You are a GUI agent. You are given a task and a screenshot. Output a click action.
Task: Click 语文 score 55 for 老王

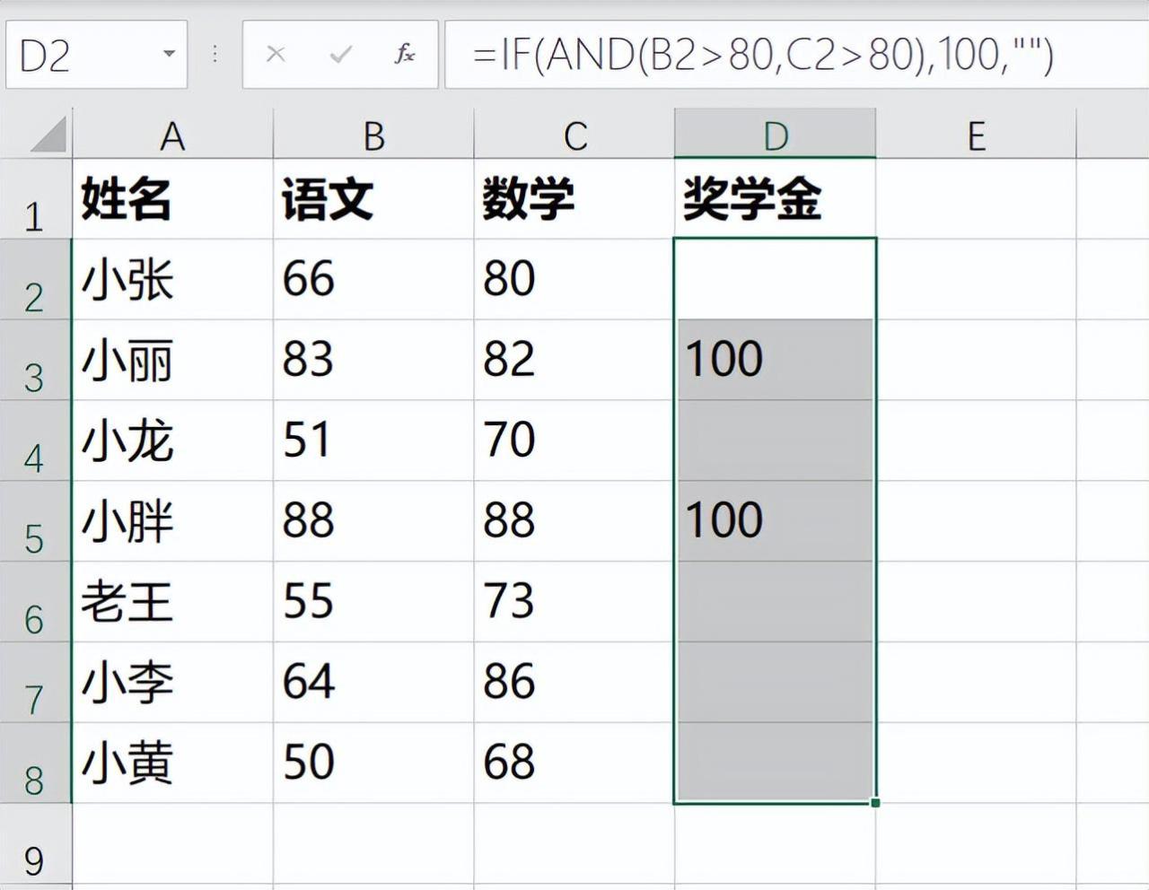(x=373, y=602)
